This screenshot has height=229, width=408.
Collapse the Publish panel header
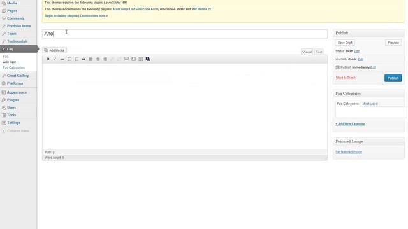click(368, 33)
